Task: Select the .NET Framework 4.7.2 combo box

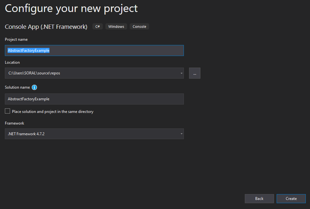Action: click(94, 134)
